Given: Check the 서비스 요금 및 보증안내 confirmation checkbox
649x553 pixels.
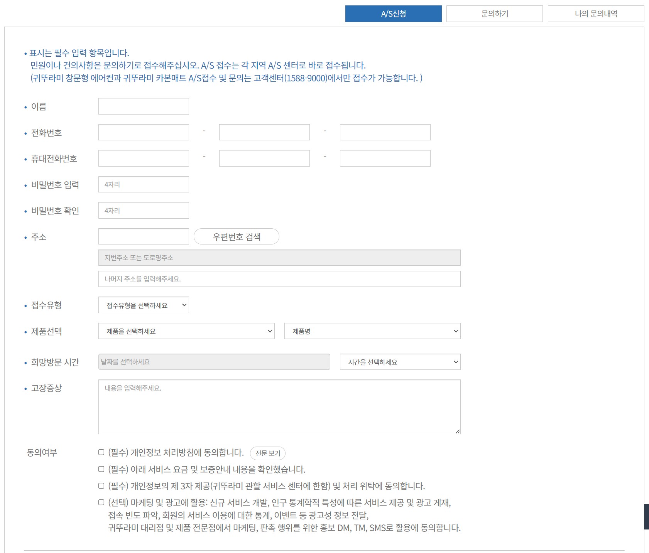Looking at the screenshot, I should [x=101, y=469].
